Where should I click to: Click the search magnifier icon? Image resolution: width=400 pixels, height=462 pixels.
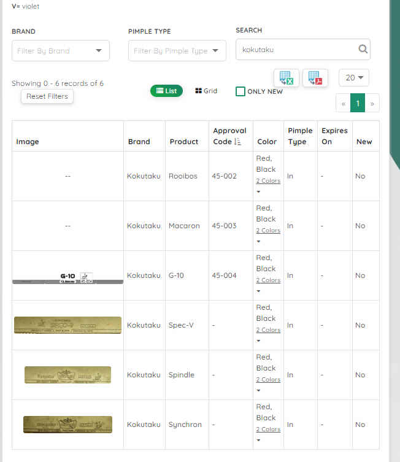pos(363,49)
